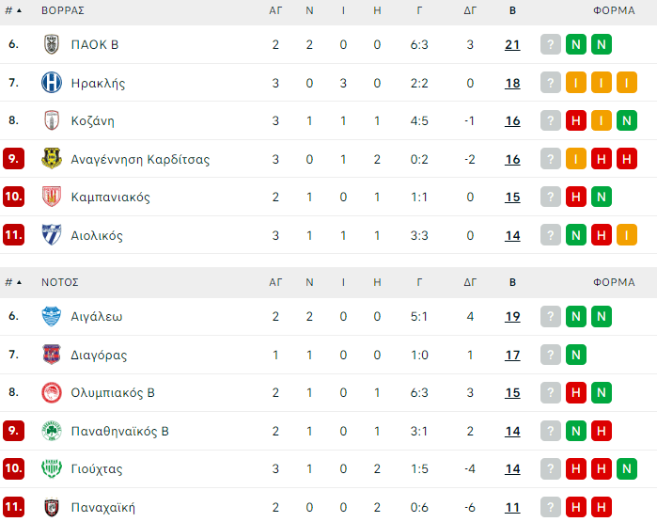The height and width of the screenshot is (522, 657).
Task: Click the ΠΑΟΚ Β team logo
Action: pyautogui.click(x=52, y=44)
